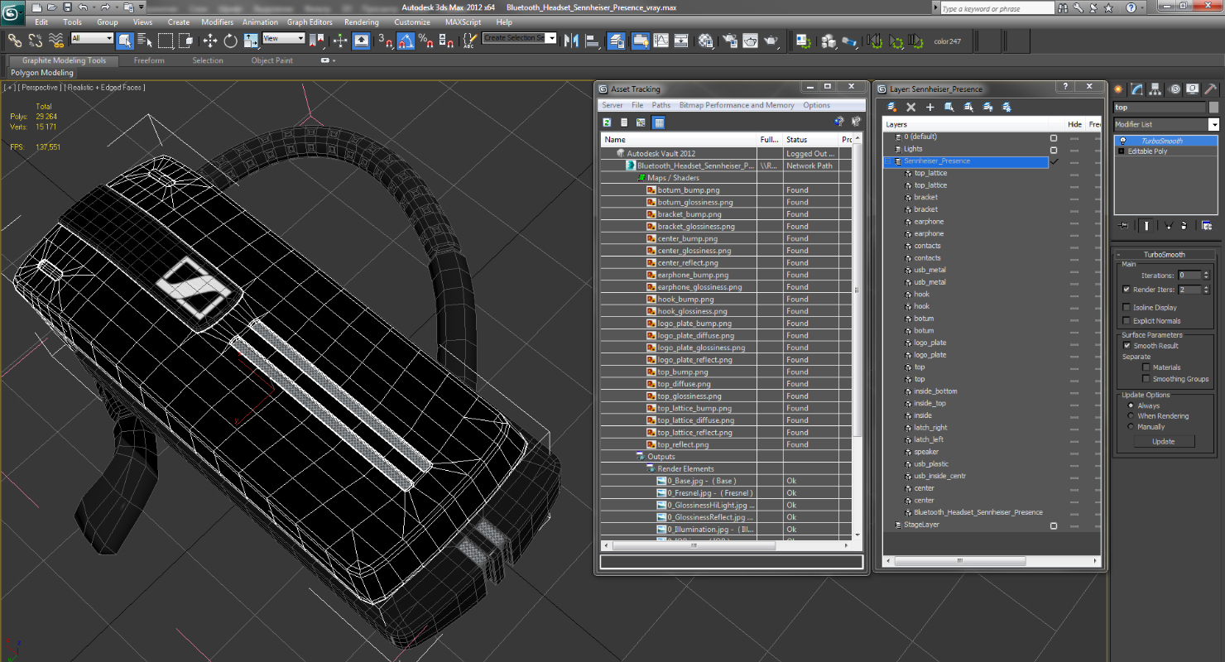Activate Select and Move tool
This screenshot has height=662, width=1225.
click(x=210, y=40)
